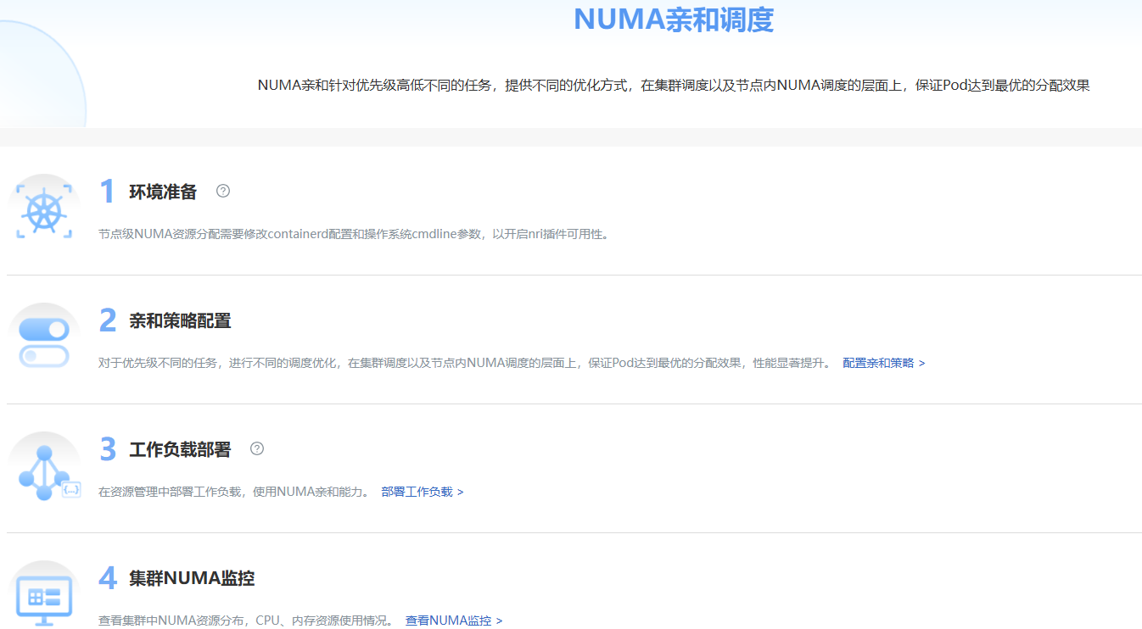Select the 环境准备 step heading
Image resolution: width=1142 pixels, height=629 pixels.
163,192
